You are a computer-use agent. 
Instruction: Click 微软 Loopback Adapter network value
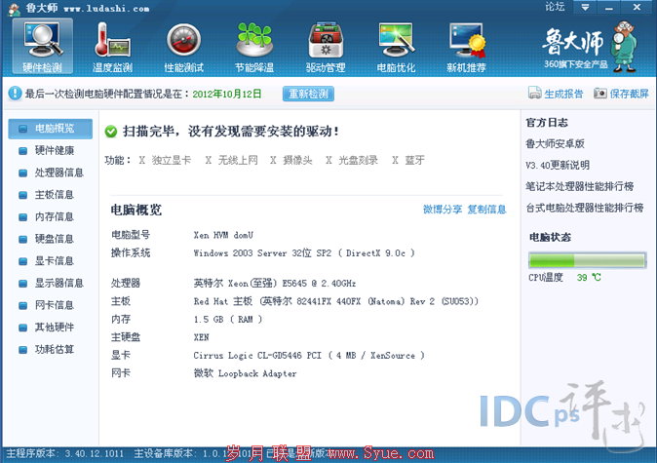(x=245, y=373)
